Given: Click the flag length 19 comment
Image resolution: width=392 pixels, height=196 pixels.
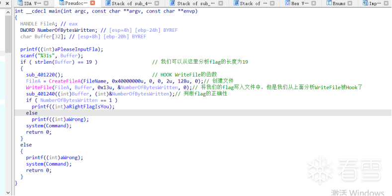Looking at the screenshot, I should point(200,62).
